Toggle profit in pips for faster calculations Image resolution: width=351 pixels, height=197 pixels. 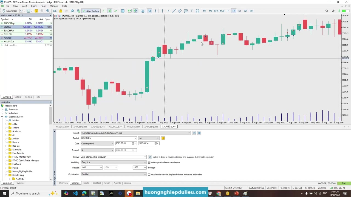pos(149,163)
